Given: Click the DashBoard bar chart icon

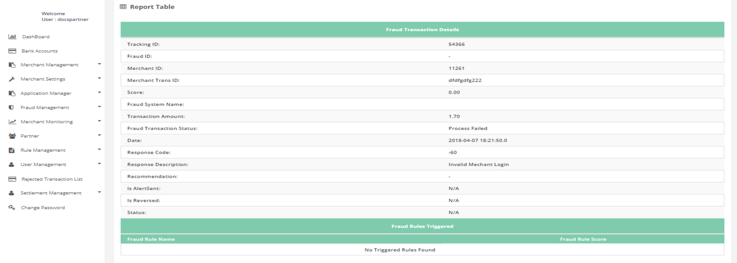Looking at the screenshot, I should [x=12, y=37].
